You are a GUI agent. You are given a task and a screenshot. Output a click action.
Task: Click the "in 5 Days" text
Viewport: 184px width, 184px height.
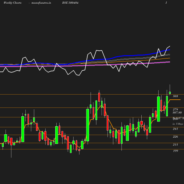point(178,124)
